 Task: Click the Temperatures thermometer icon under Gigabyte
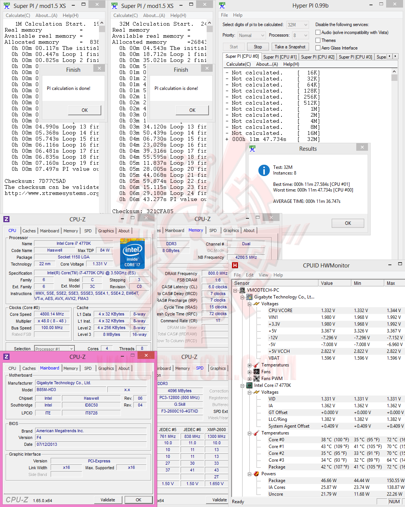(x=257, y=365)
